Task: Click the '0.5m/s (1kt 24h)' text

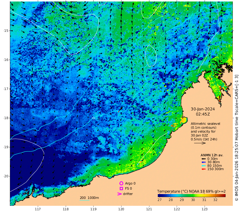Action: coord(204,139)
